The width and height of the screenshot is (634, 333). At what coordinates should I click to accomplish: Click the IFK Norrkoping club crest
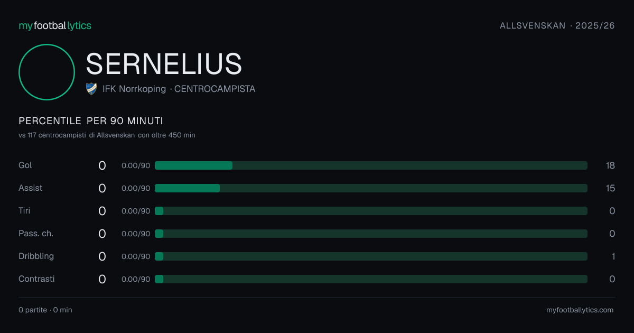click(x=91, y=89)
